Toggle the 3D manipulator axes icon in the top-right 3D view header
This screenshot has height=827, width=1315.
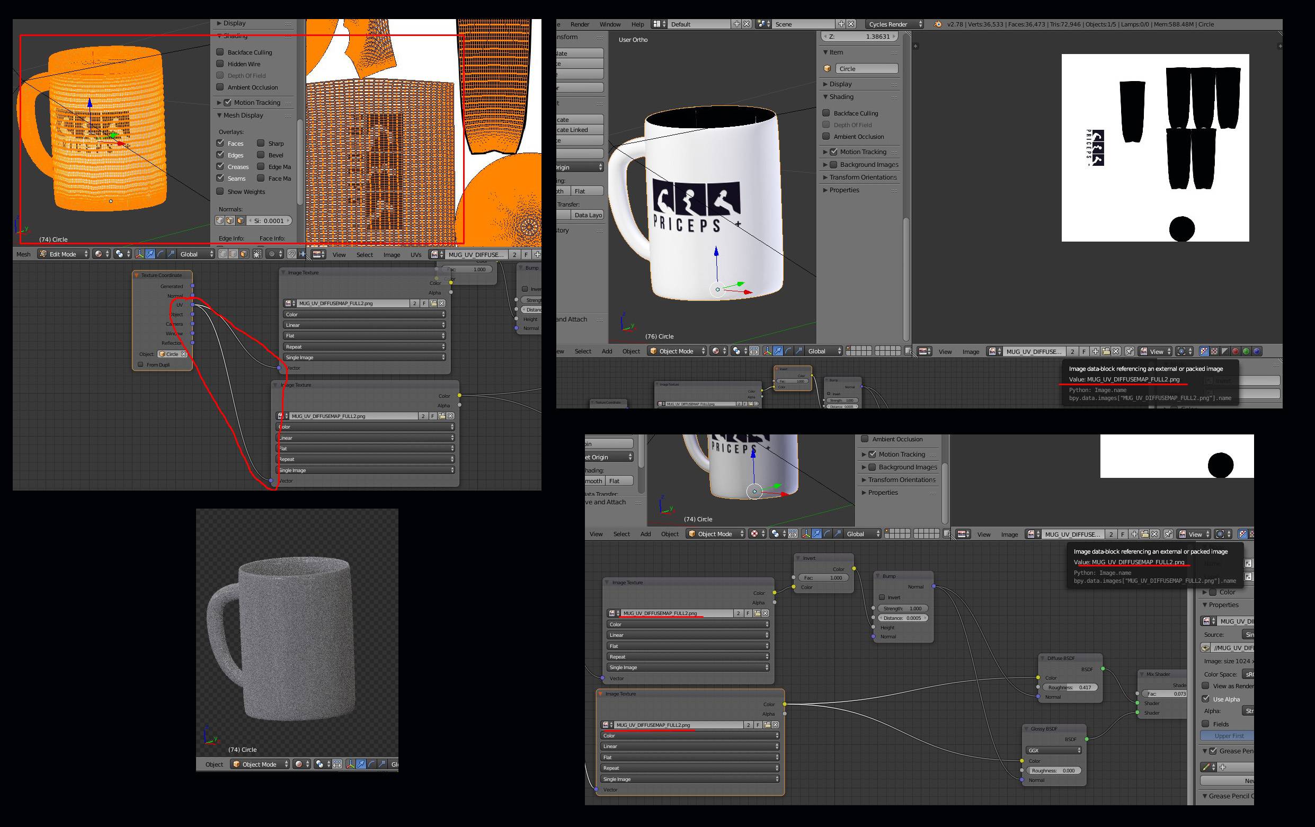pos(767,351)
